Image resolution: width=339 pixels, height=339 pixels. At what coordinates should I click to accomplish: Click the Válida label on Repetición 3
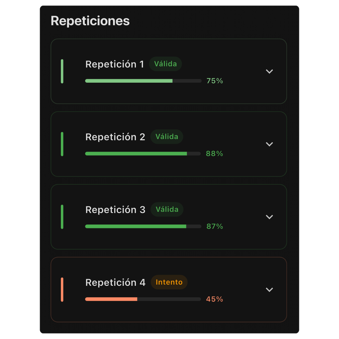(167, 209)
